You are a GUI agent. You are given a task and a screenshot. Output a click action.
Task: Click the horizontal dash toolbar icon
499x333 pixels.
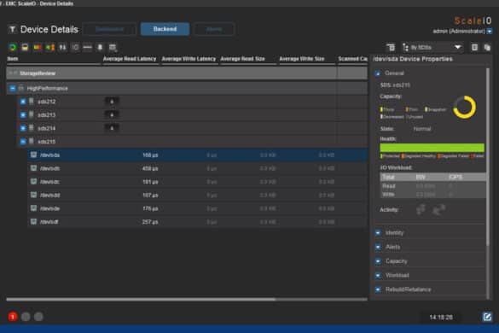pos(87,48)
